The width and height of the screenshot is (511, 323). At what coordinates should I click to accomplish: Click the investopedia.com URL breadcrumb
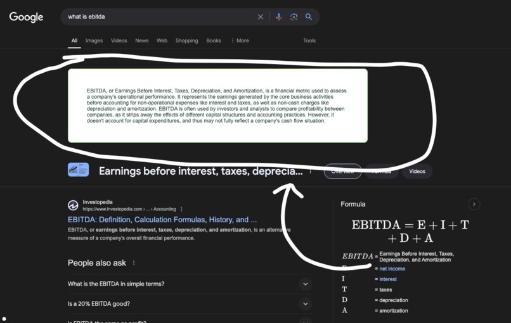pos(129,209)
